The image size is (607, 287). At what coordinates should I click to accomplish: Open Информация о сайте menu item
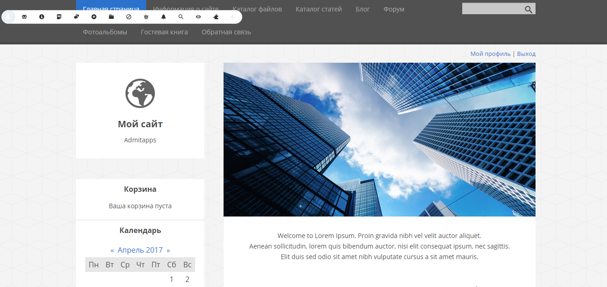click(x=186, y=9)
